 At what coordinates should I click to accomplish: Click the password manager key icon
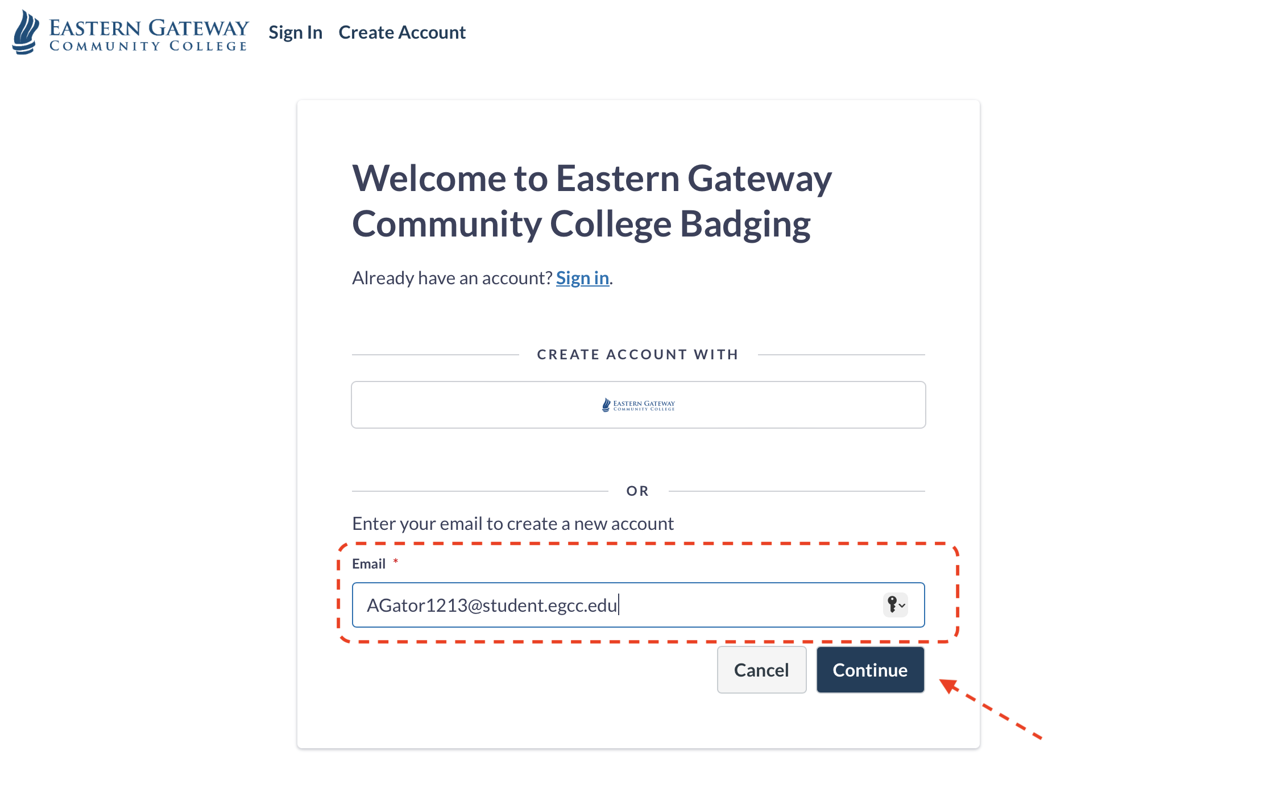[x=892, y=604]
